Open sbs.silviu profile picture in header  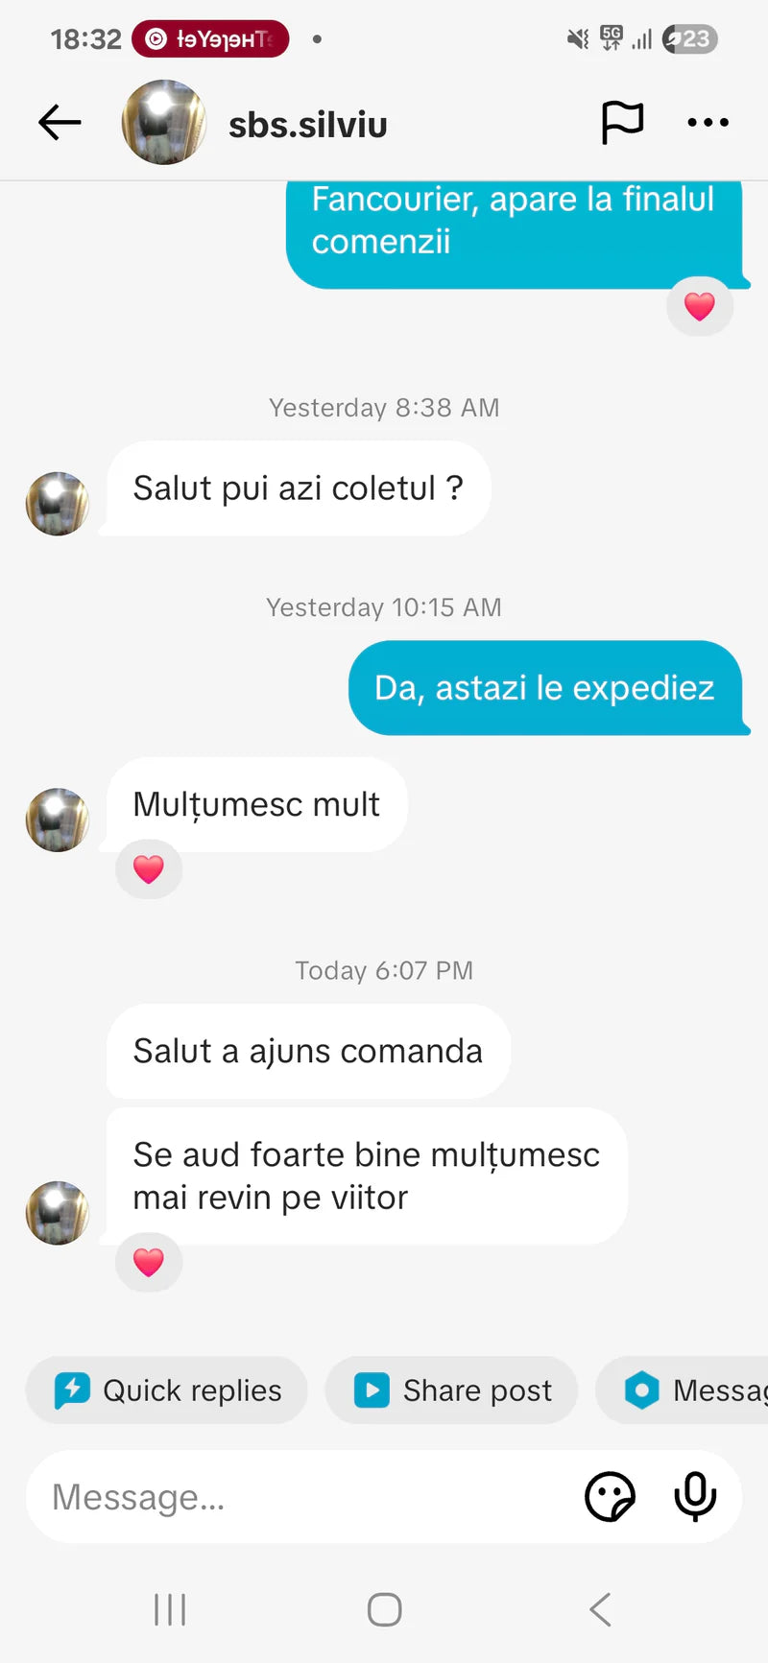[x=164, y=122]
